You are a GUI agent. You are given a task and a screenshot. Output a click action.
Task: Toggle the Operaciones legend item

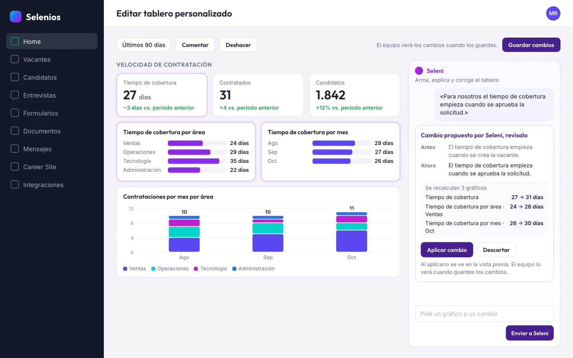coord(170,268)
